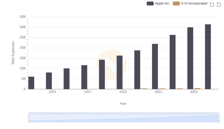Toggle II-VI Incorporated series via orange swatch
Screen dimensions: 224x129
176,4
